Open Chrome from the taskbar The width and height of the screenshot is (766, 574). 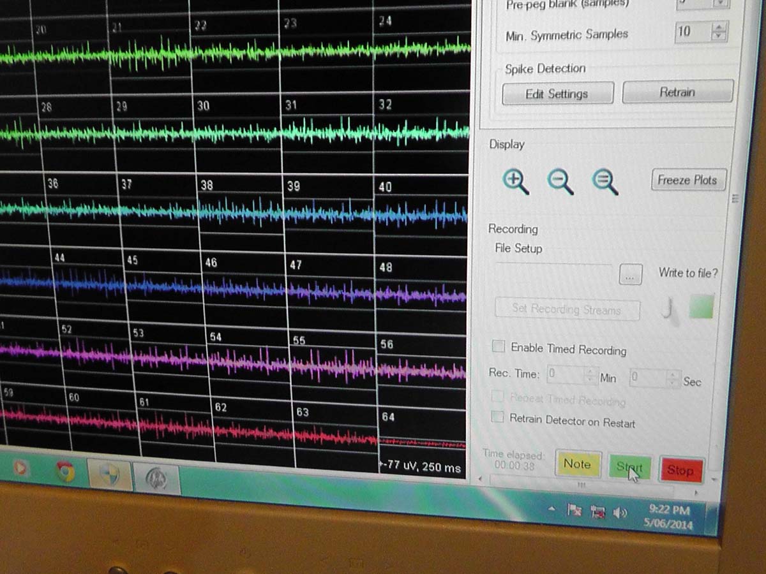pos(64,471)
